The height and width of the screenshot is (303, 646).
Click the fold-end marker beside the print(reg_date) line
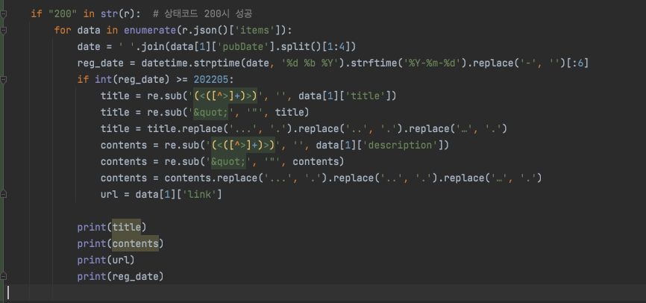[4, 277]
